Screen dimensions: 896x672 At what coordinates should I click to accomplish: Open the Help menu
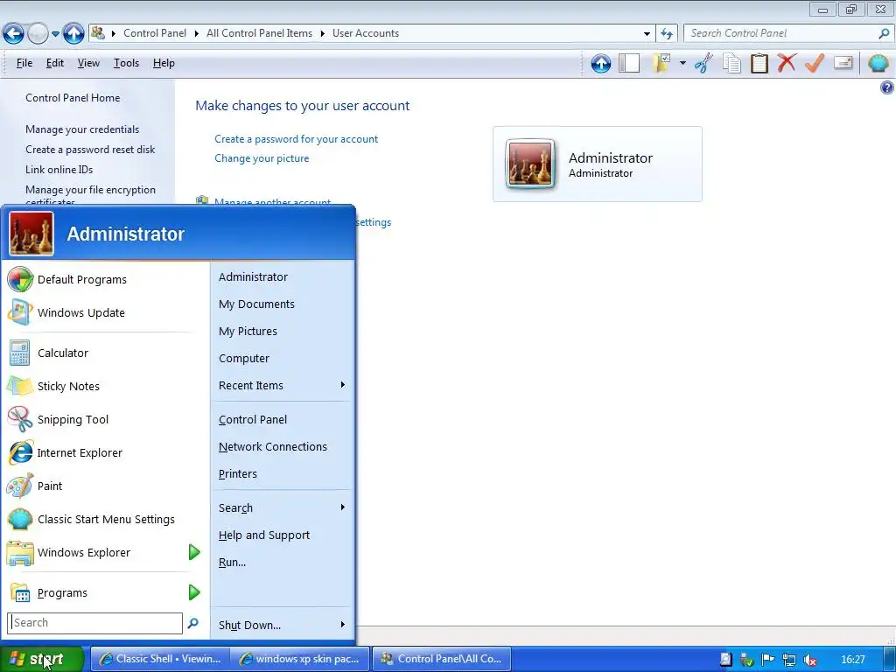coord(164,63)
